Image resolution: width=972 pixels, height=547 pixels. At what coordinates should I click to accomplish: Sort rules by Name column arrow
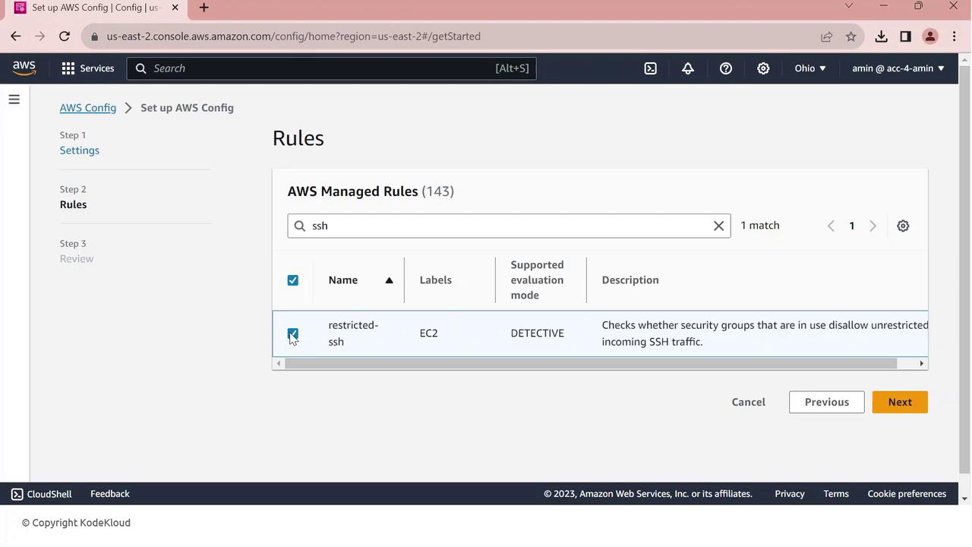pyautogui.click(x=389, y=280)
